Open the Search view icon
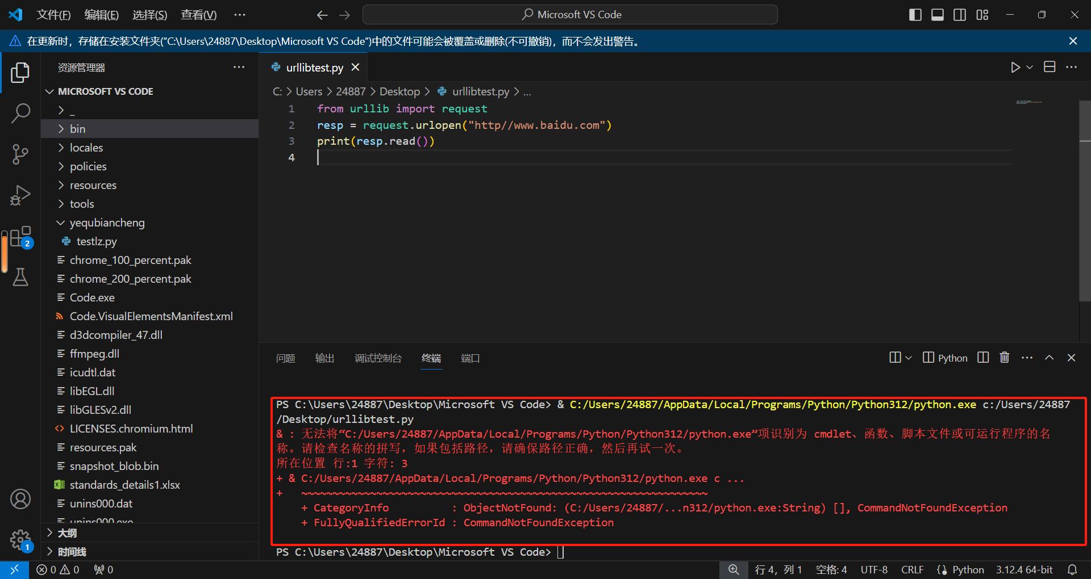Image resolution: width=1091 pixels, height=579 pixels. coord(20,113)
